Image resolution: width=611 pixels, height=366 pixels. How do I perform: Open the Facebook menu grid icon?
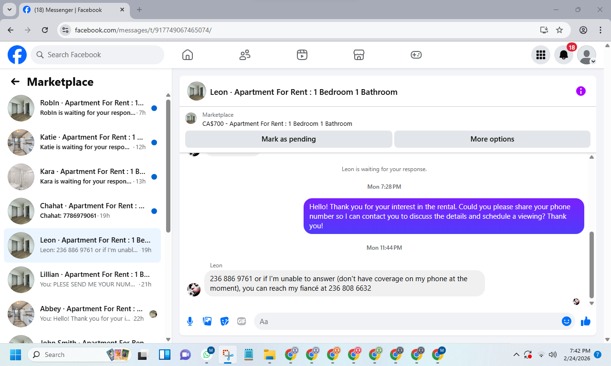coord(541,55)
